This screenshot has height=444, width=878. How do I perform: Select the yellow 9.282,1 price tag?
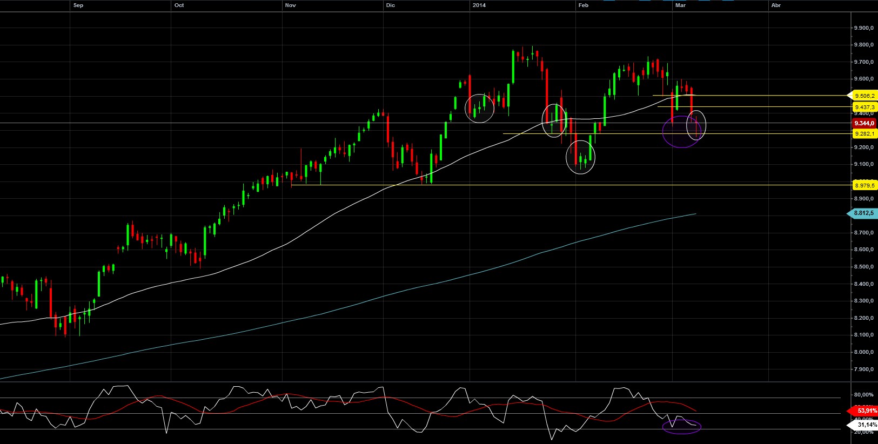point(864,133)
